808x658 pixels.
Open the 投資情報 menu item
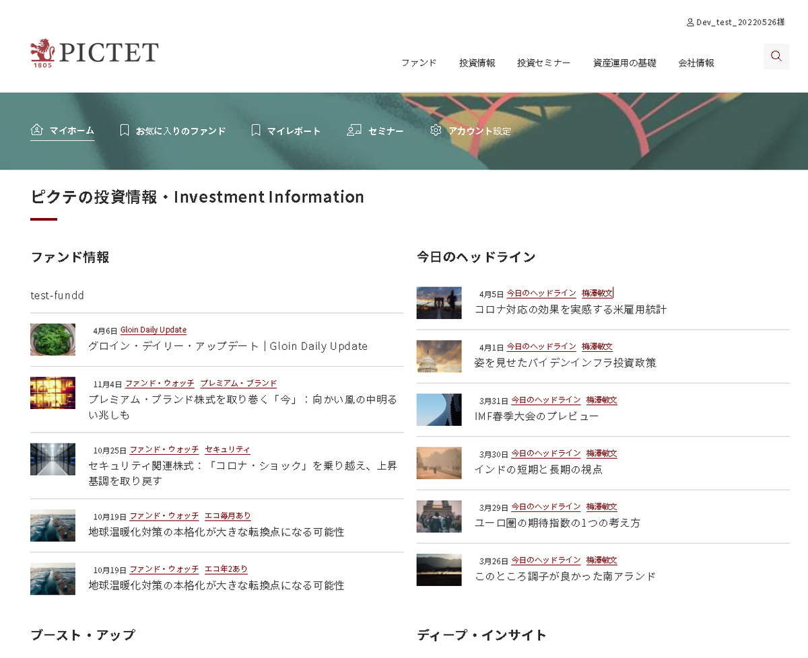[477, 63]
